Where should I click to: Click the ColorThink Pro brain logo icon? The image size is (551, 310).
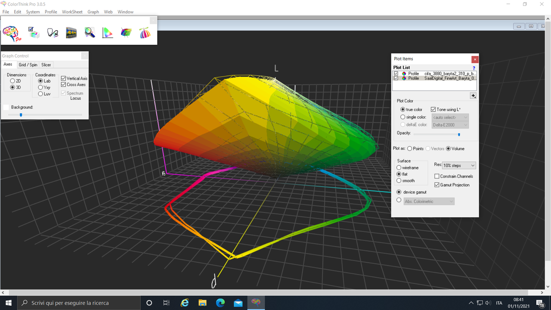click(12, 33)
